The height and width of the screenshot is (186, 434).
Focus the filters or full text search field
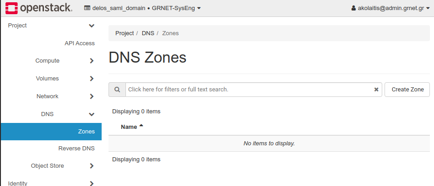[x=247, y=90]
